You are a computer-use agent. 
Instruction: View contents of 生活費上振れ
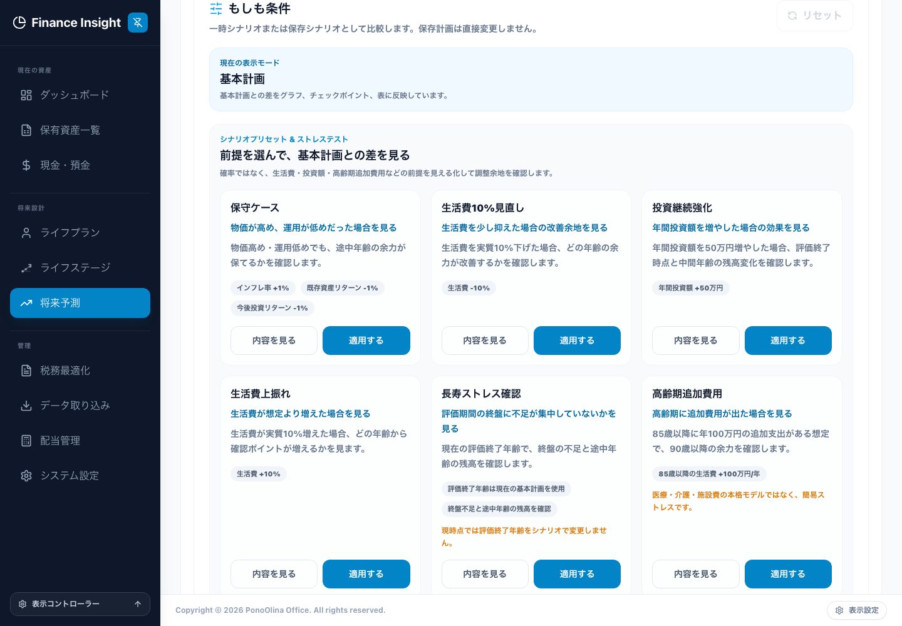click(x=274, y=574)
